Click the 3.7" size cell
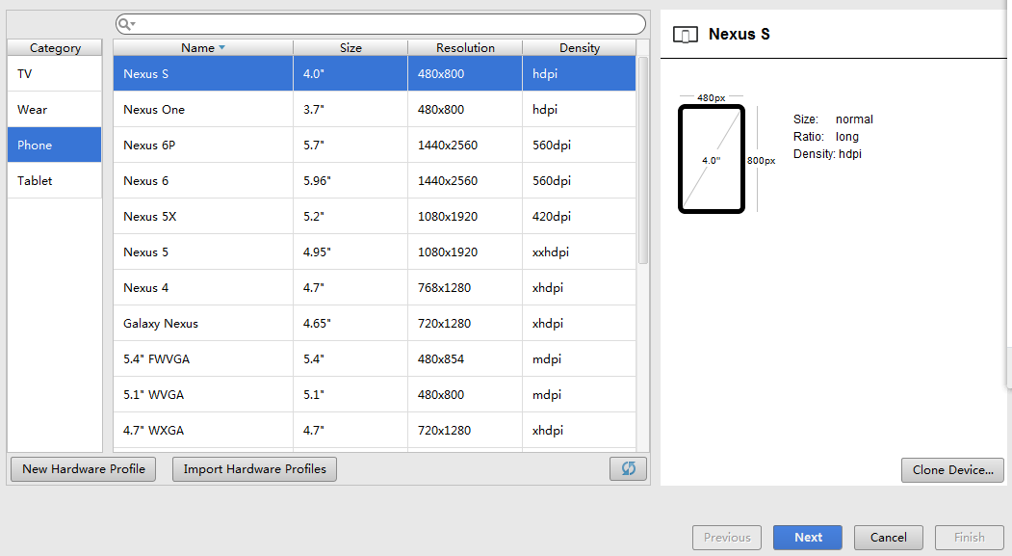 [x=350, y=109]
